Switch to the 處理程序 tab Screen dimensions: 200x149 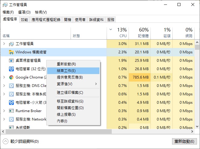pyautogui.click(x=10, y=19)
